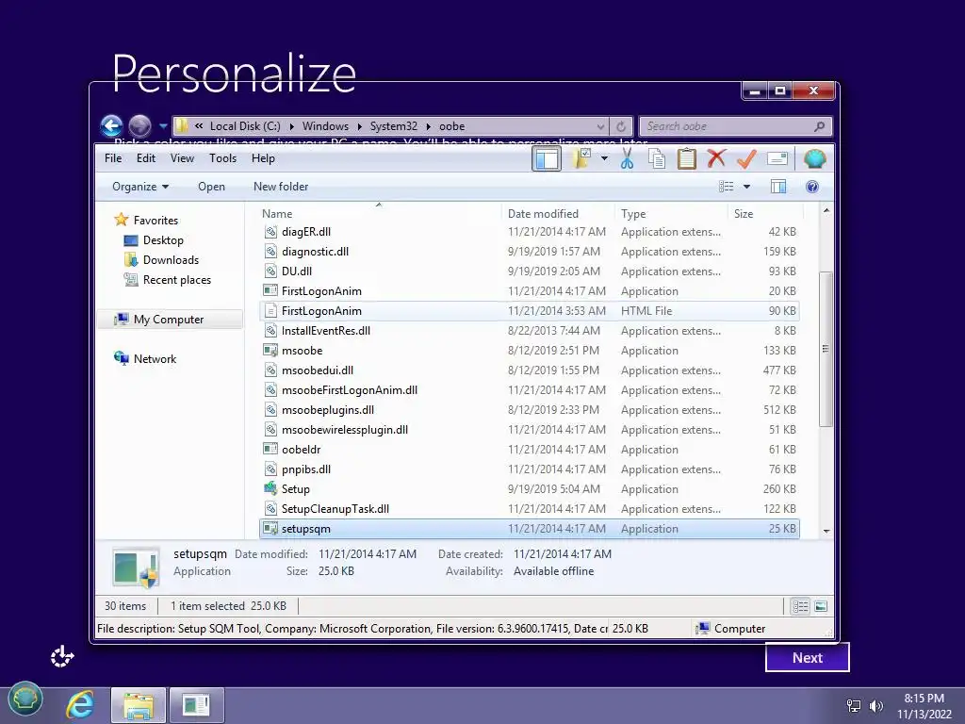Screen dimensions: 965x724
Task: Toggle the preview pane button
Action: coord(778,187)
